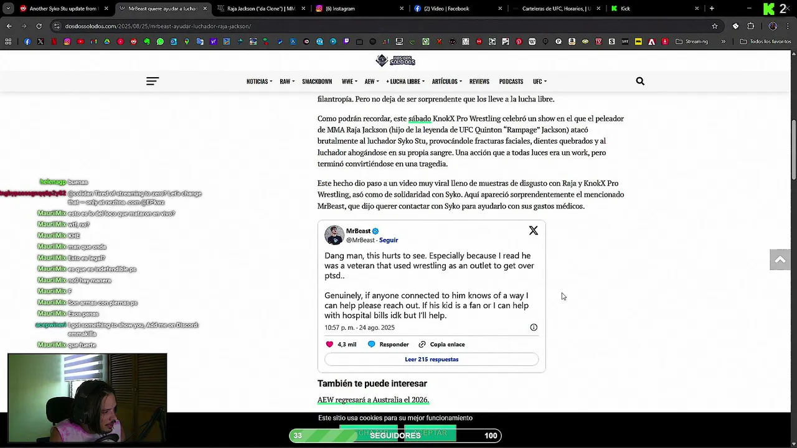The image size is (797, 448).
Task: Expand the + LUCHA LIBRE dropdown menu
Action: 405,82
